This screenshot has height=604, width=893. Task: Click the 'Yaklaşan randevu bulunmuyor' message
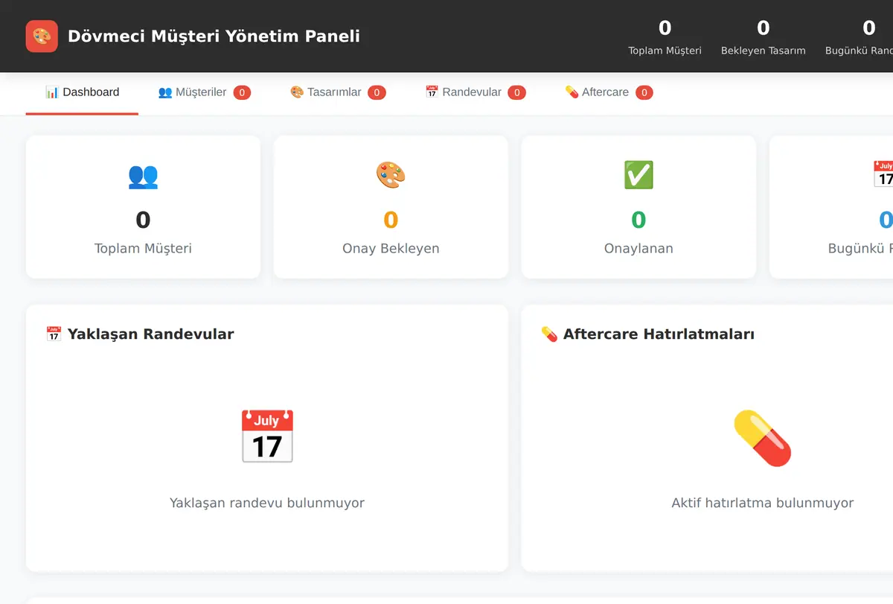pos(267,503)
